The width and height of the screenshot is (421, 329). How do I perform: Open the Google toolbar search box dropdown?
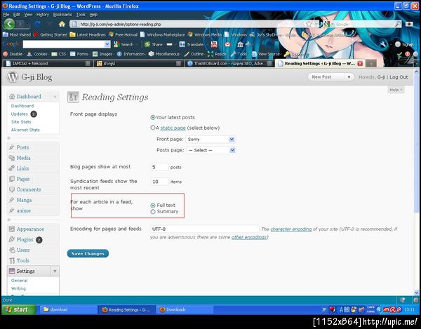107,44
